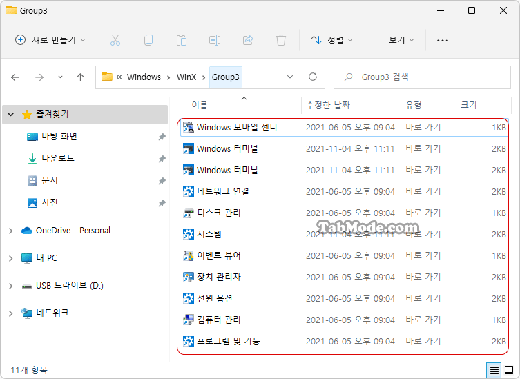Open the three-dot more options menu
Viewport: 520px width, 379px height.
[x=443, y=41]
